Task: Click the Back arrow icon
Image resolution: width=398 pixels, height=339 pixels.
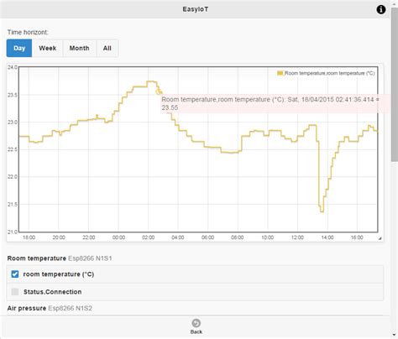Action: coord(196,323)
